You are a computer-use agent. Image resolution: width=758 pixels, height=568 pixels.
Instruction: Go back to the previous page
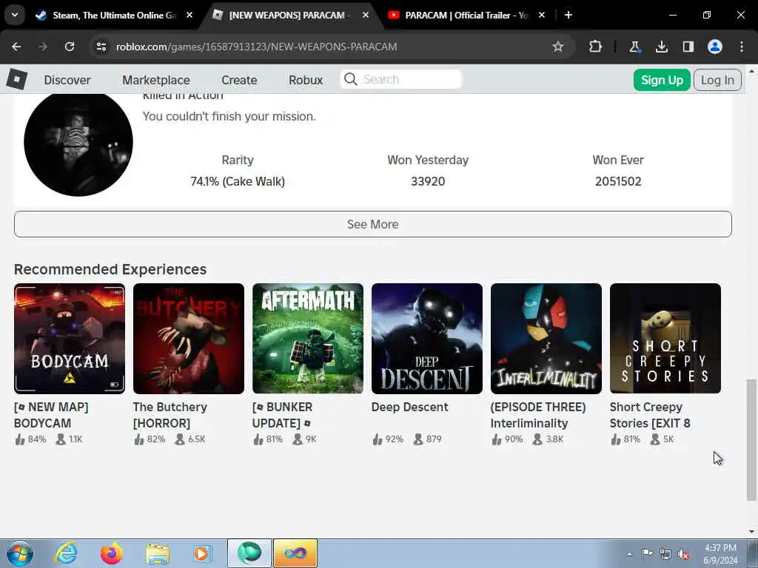(16, 47)
